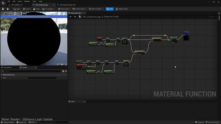This screenshot has height=124, width=221.
Task: Open the Preview State dropdown
Action: (x=79, y=9)
